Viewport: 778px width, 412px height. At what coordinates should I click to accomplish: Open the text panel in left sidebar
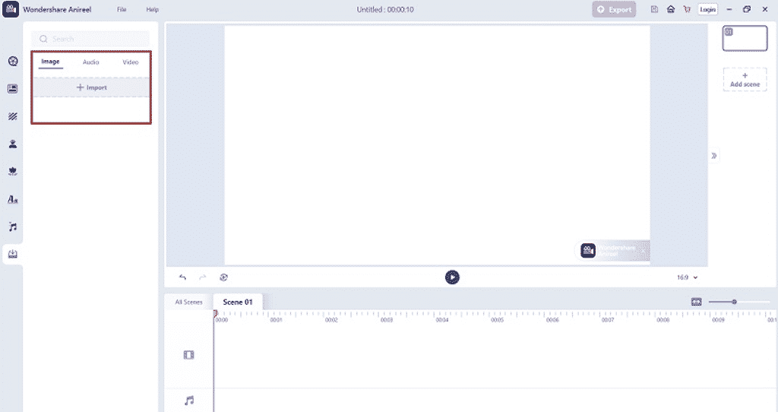pos(12,199)
